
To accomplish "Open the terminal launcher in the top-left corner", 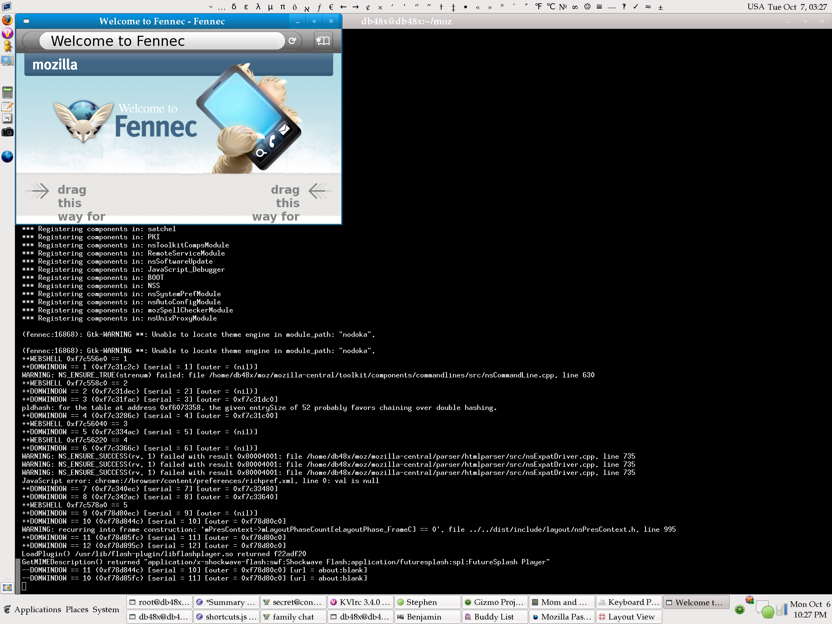I will click(7, 6).
